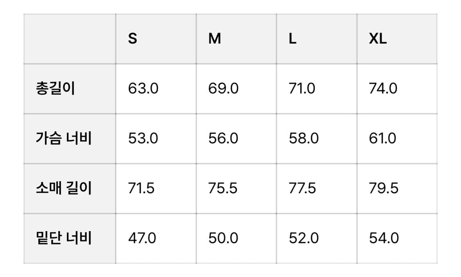Click the 총길이 row label
Viewport: 461px width, 277px height.
[56, 89]
